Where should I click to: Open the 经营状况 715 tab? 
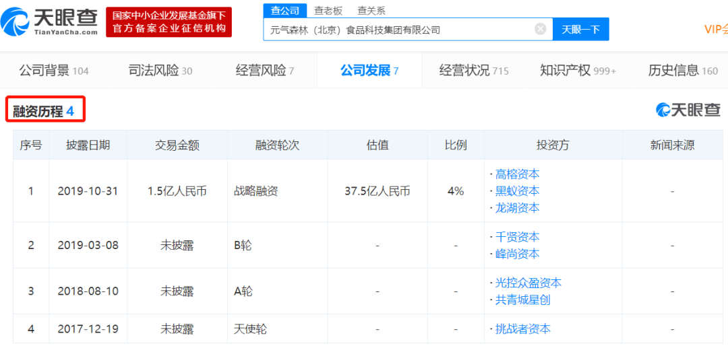coord(474,71)
